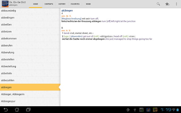Open the three-dot overflow menu

click(x=176, y=4)
